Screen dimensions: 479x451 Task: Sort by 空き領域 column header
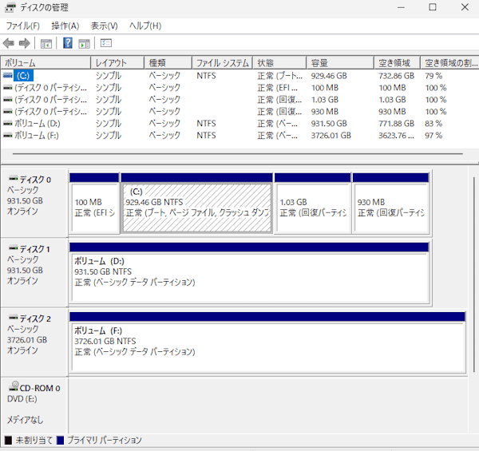tap(397, 62)
